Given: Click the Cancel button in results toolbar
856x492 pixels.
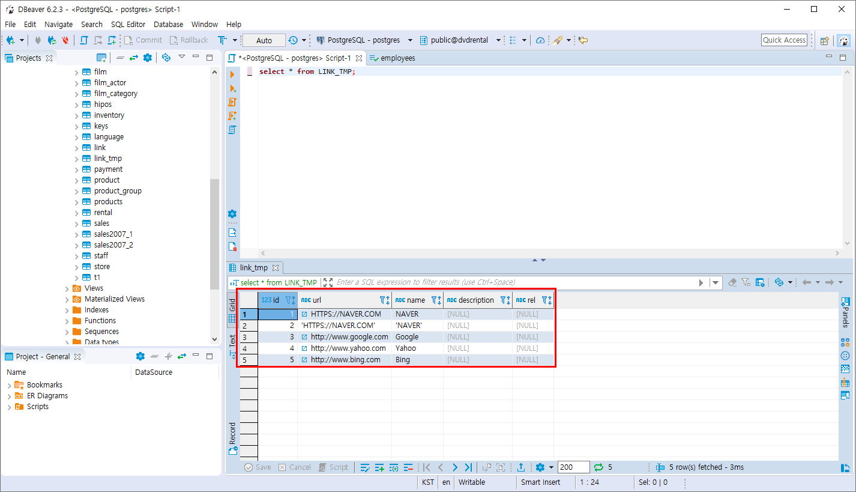Looking at the screenshot, I should click(295, 467).
